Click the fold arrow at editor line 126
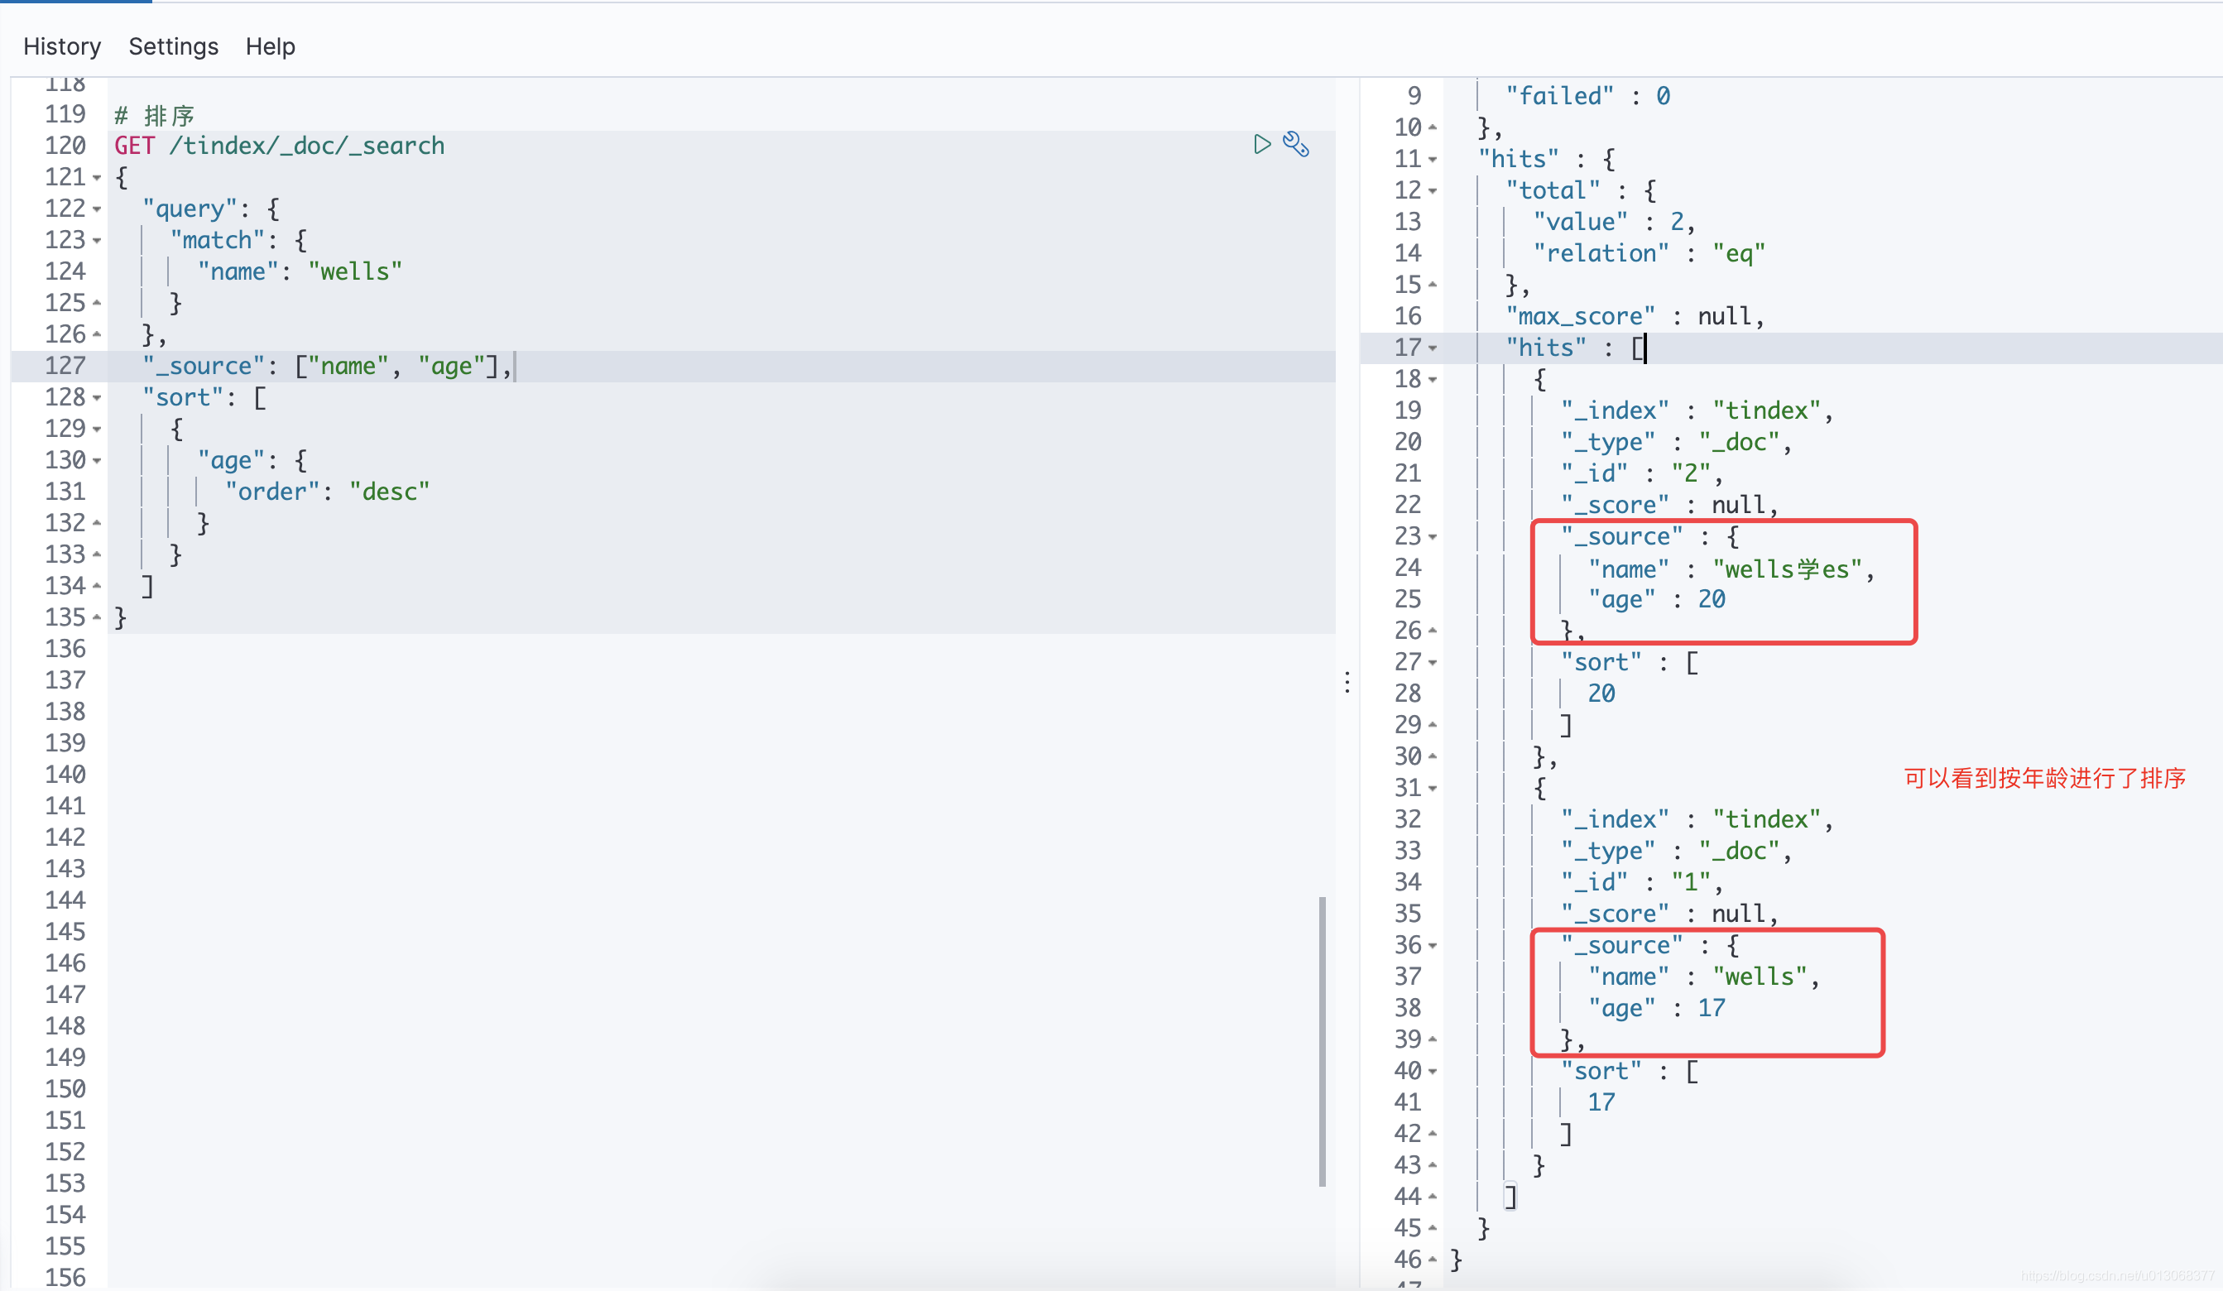Image resolution: width=2223 pixels, height=1291 pixels. pyautogui.click(x=97, y=334)
